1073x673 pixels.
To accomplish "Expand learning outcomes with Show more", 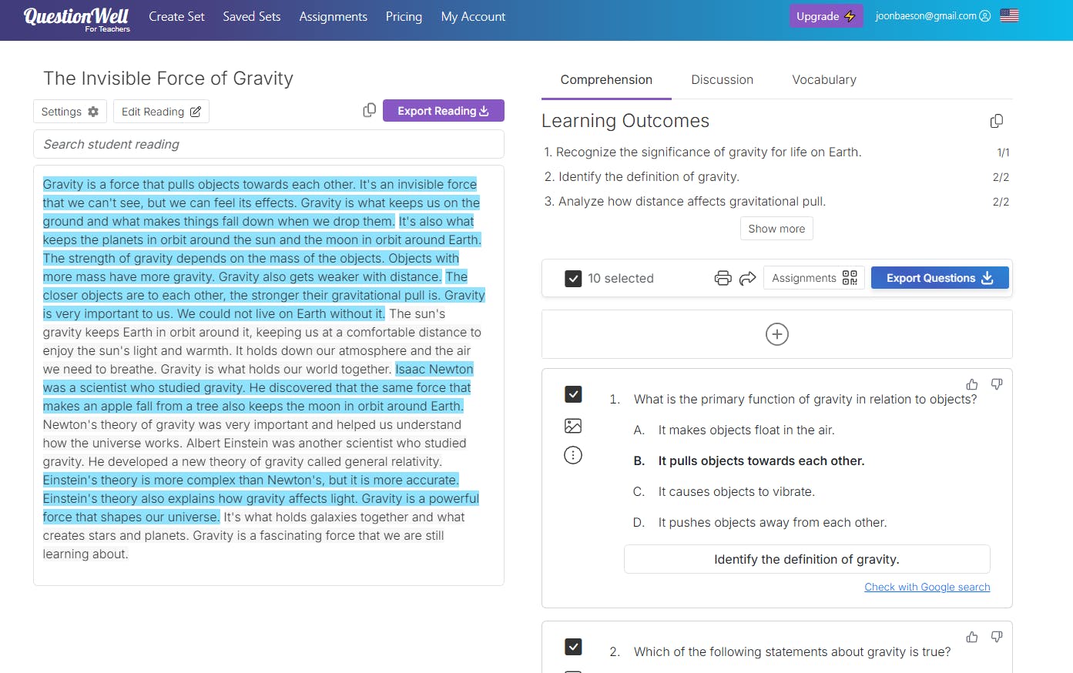I will 776,229.
